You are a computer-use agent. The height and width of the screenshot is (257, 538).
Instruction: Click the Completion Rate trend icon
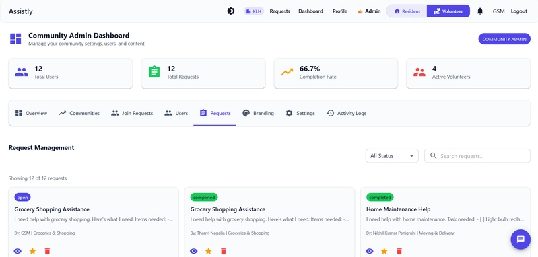pyautogui.click(x=287, y=72)
